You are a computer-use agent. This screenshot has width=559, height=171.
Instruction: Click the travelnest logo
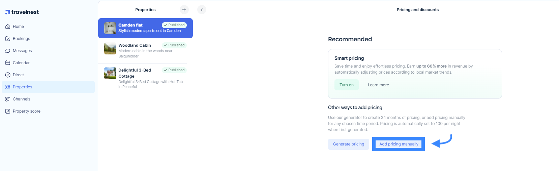(x=22, y=12)
